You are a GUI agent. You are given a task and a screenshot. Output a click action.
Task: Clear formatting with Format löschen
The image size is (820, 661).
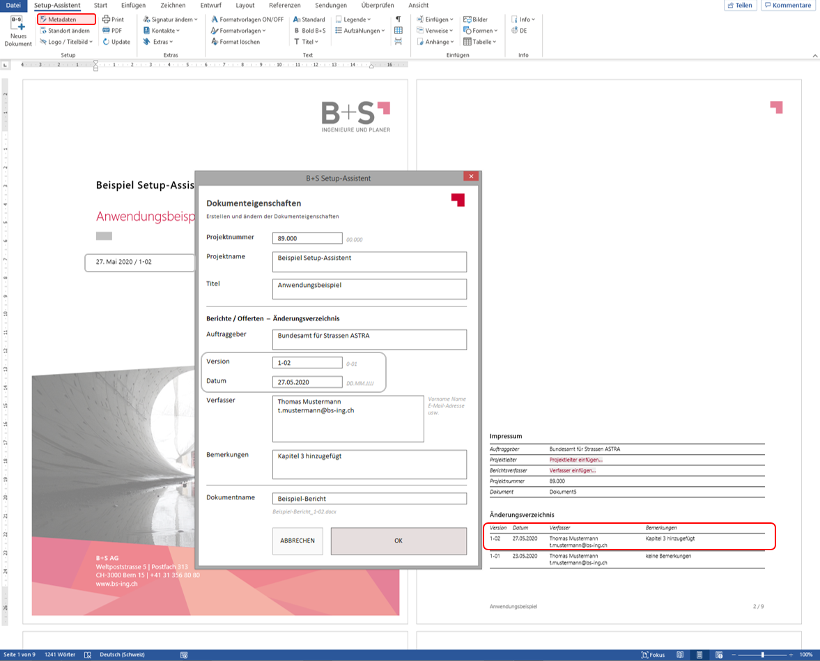235,42
